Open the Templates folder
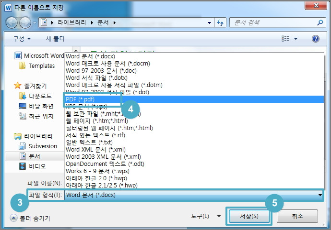 click(x=37, y=66)
